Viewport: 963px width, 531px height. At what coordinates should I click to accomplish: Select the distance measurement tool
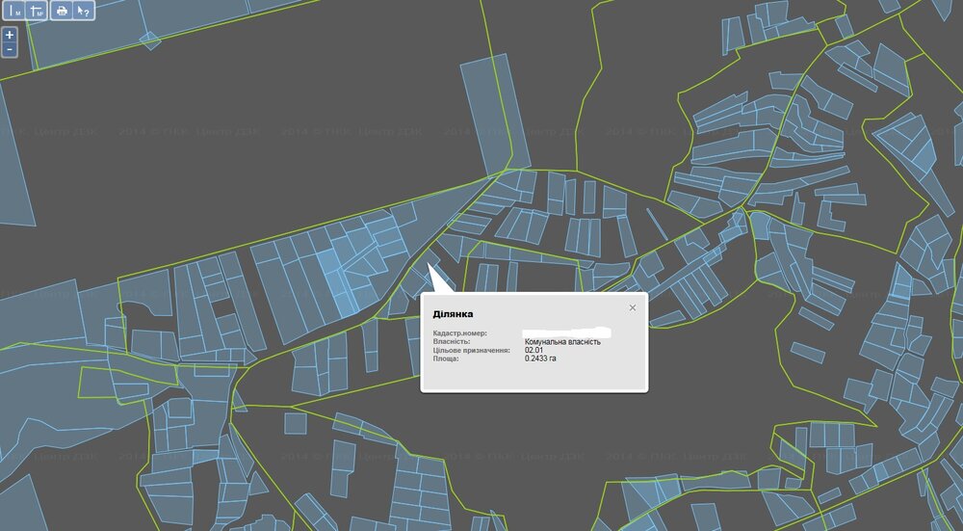pyautogui.click(x=15, y=11)
